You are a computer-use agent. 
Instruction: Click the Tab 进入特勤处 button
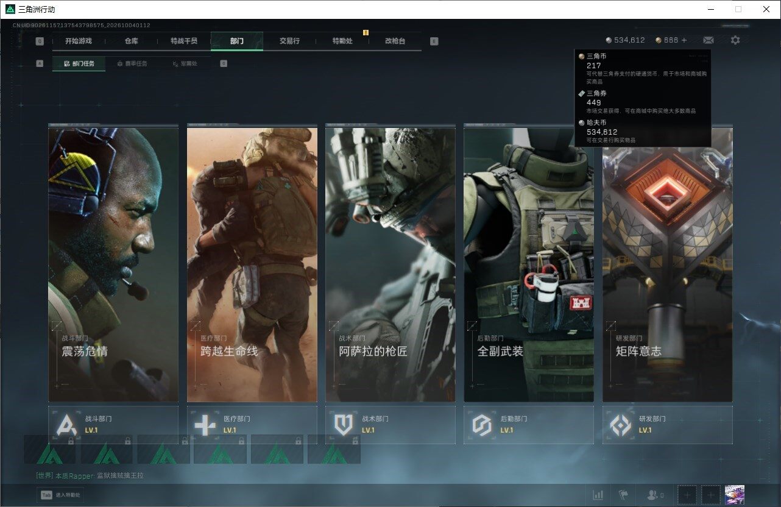[60, 495]
